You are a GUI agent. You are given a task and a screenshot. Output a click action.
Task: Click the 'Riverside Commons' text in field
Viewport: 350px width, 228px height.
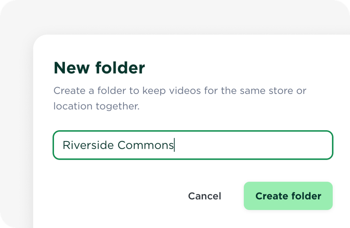118,145
